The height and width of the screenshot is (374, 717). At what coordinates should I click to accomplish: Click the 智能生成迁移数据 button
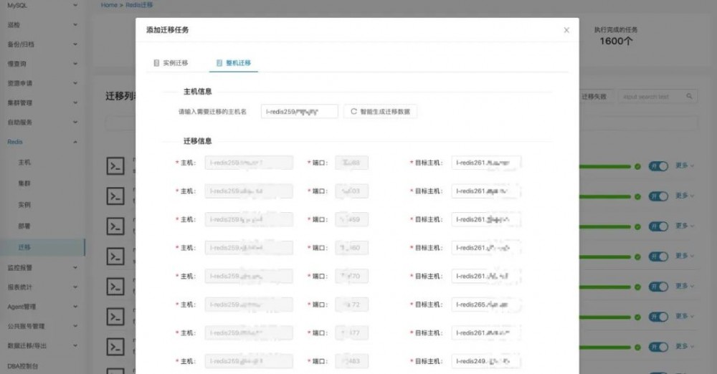pyautogui.click(x=381, y=112)
